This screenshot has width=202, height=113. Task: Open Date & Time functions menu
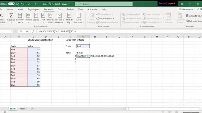50,18
